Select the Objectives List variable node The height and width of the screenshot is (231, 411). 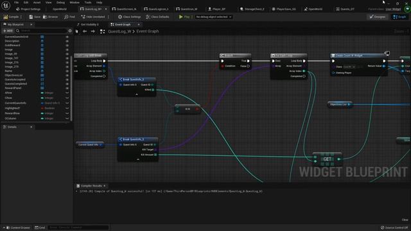(x=340, y=105)
